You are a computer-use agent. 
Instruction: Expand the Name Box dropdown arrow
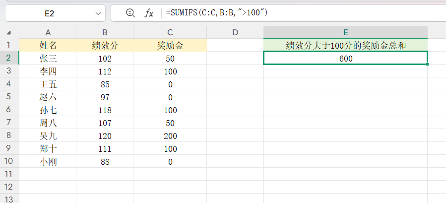click(x=98, y=13)
